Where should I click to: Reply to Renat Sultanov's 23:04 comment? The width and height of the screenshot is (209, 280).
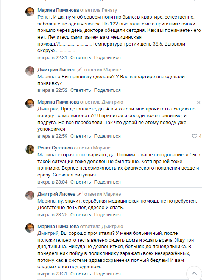coord(81,182)
